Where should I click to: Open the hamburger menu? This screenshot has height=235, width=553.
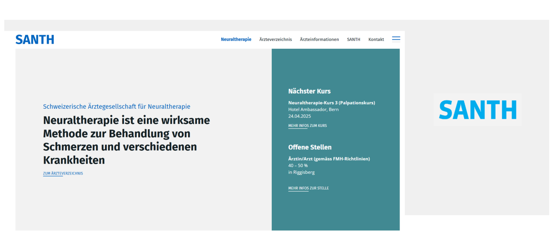click(396, 39)
